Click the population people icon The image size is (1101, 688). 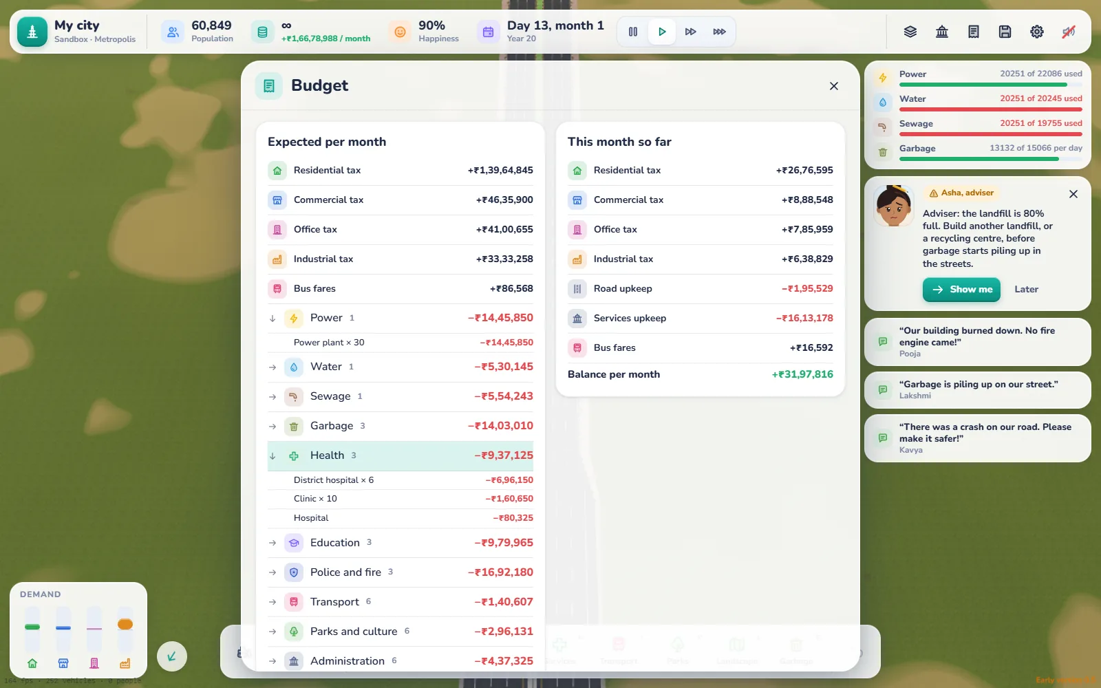(x=173, y=32)
